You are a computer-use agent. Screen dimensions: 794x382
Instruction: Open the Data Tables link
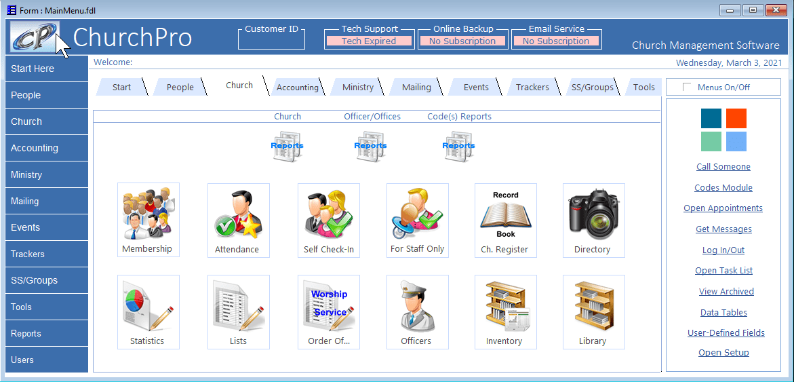point(723,312)
